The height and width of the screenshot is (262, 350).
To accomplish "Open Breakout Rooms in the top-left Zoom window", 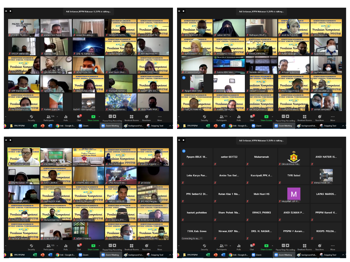I will [x=131, y=118].
